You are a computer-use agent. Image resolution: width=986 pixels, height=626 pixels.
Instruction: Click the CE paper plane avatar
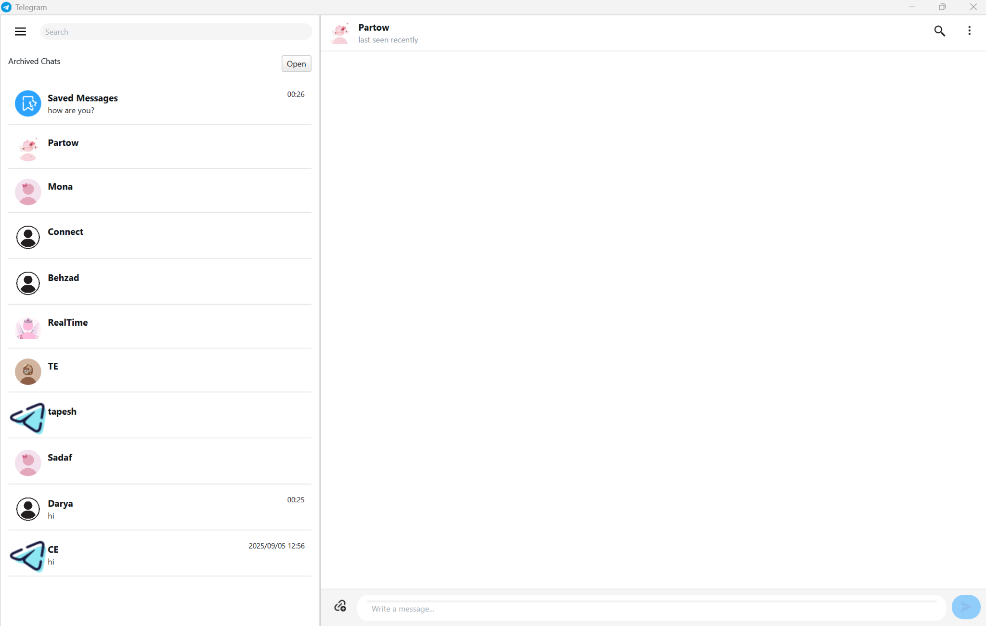point(28,556)
